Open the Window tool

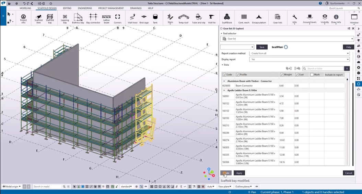pos(354,19)
